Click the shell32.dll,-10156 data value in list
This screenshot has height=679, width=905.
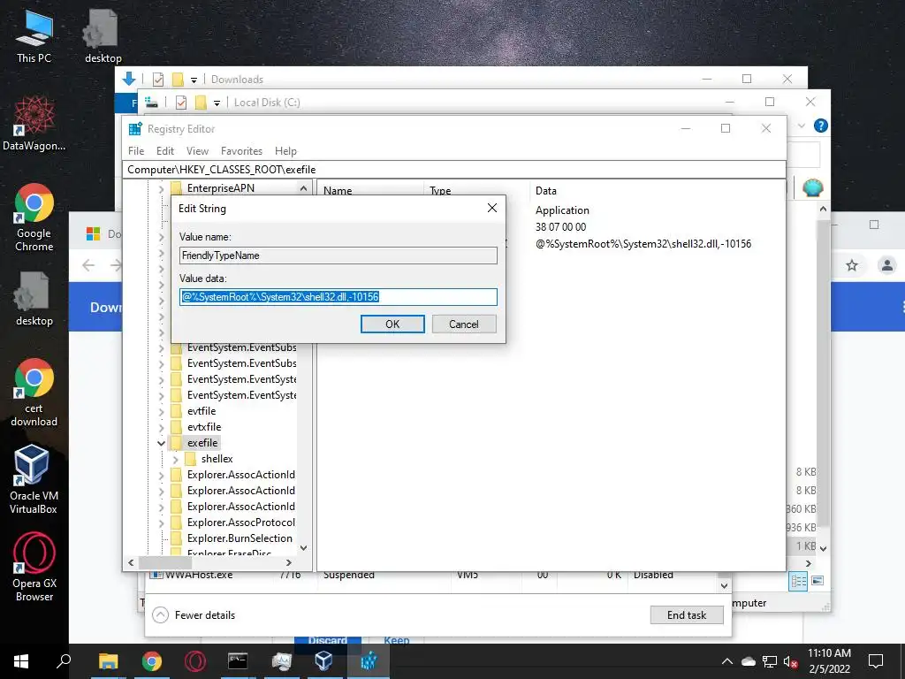(x=643, y=244)
